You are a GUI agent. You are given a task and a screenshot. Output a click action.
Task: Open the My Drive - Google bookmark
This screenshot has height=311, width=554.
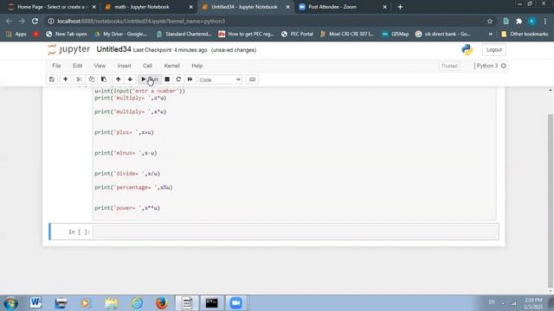pyautogui.click(x=120, y=35)
